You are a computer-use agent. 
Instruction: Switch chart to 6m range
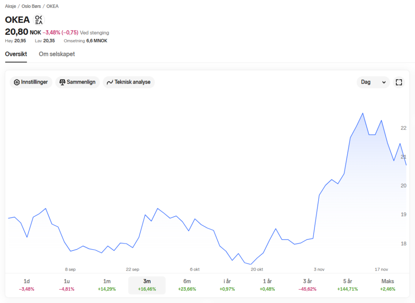click(x=187, y=285)
